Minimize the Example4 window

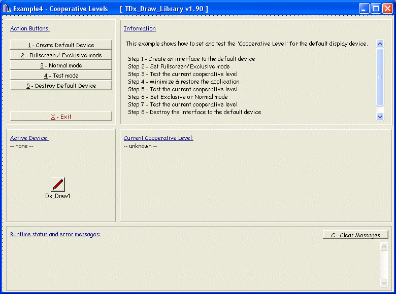[364, 9]
